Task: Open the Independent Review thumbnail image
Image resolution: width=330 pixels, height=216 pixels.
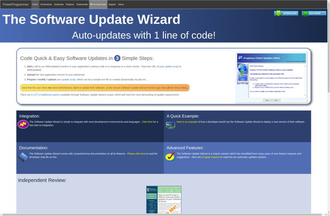Action: click(x=164, y=200)
